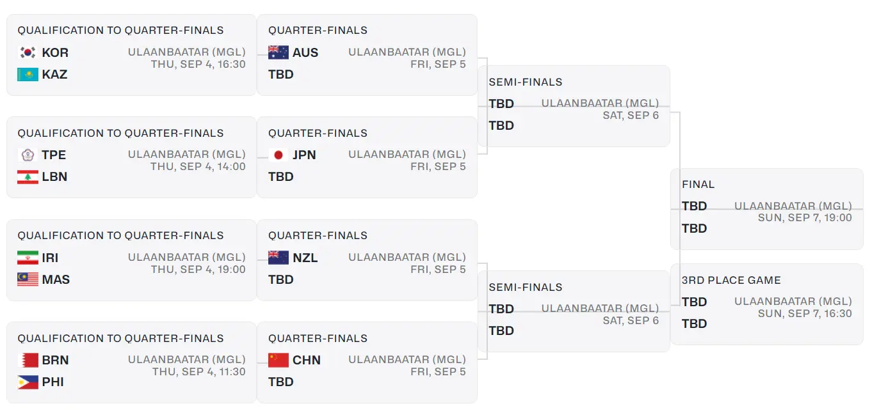Click the Japan flag icon
Screen dimensions: 879x420
pyautogui.click(x=278, y=155)
